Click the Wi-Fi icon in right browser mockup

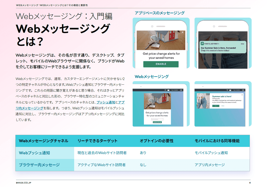227,90
